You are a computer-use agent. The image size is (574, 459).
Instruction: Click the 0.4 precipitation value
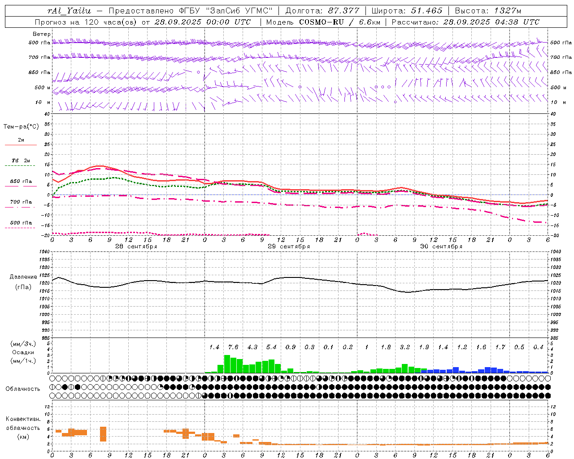[538, 347]
